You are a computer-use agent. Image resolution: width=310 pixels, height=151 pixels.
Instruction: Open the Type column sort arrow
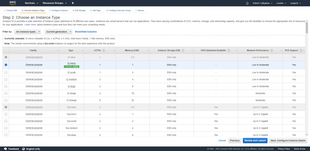(82, 50)
